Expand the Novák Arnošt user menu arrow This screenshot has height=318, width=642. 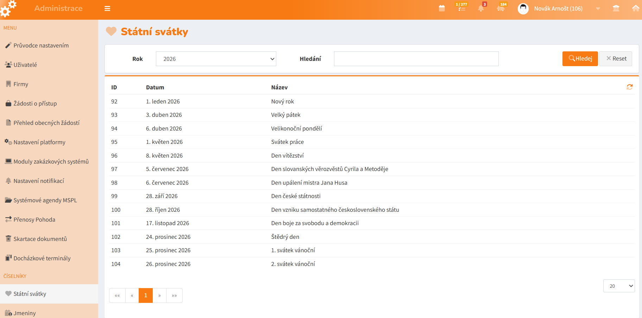click(x=598, y=9)
